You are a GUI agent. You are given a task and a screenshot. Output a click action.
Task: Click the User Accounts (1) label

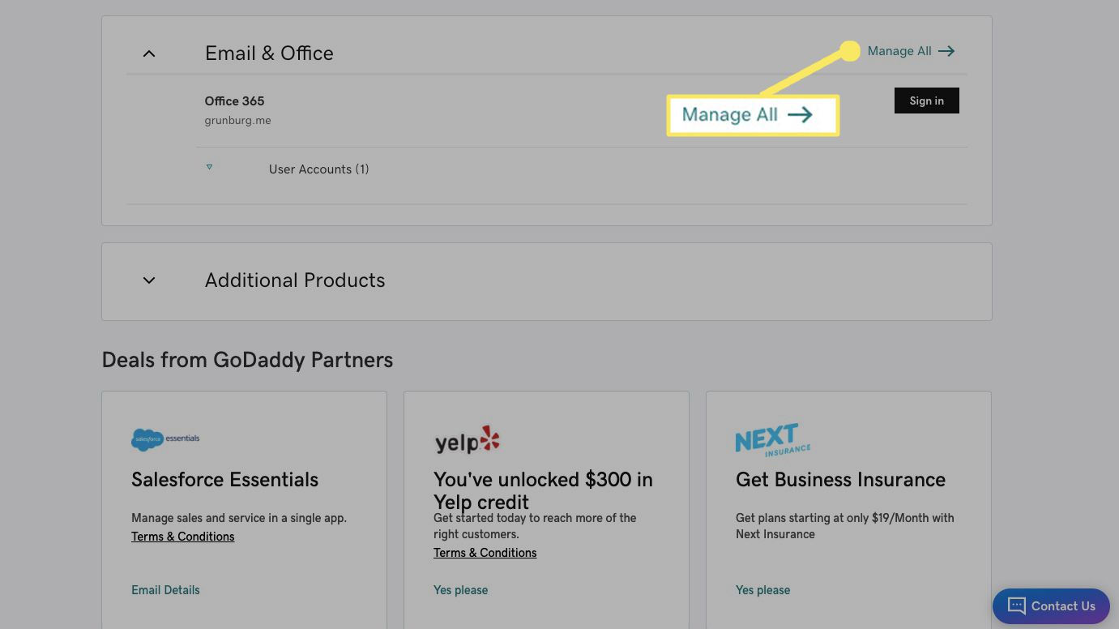[x=318, y=169]
